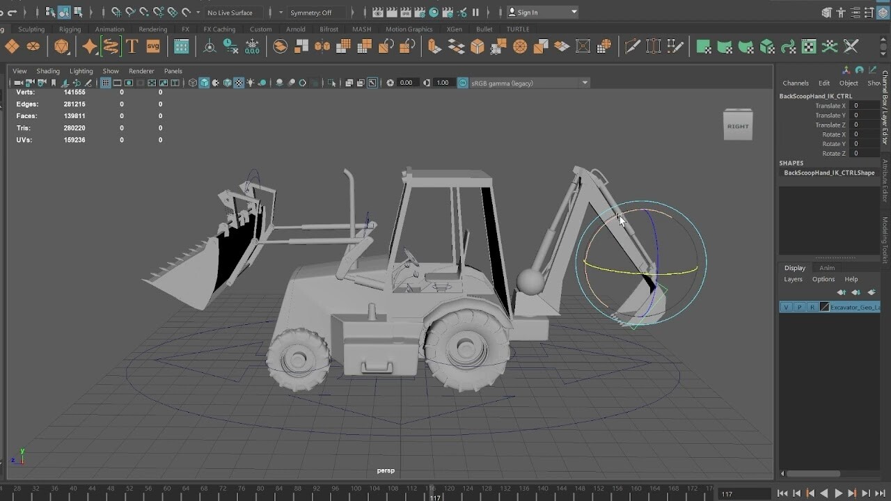Click the IPR render icon in the status line
Viewport: 891px width, 501px height.
coord(405,12)
